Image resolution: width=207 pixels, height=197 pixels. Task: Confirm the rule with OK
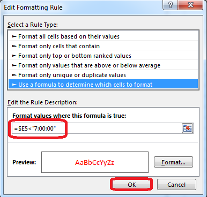click(x=131, y=185)
